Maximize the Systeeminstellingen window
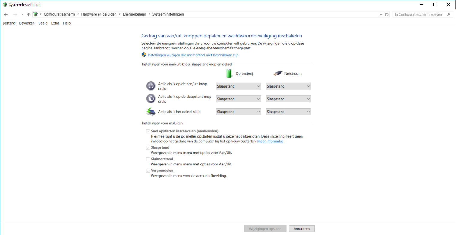This screenshot has width=456, height=235. pyautogui.click(x=435, y=4)
